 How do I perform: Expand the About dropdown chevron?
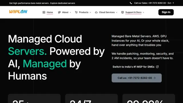click(70, 12)
